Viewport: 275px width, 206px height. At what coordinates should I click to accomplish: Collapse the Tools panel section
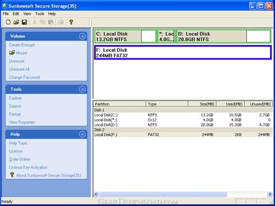click(82, 90)
